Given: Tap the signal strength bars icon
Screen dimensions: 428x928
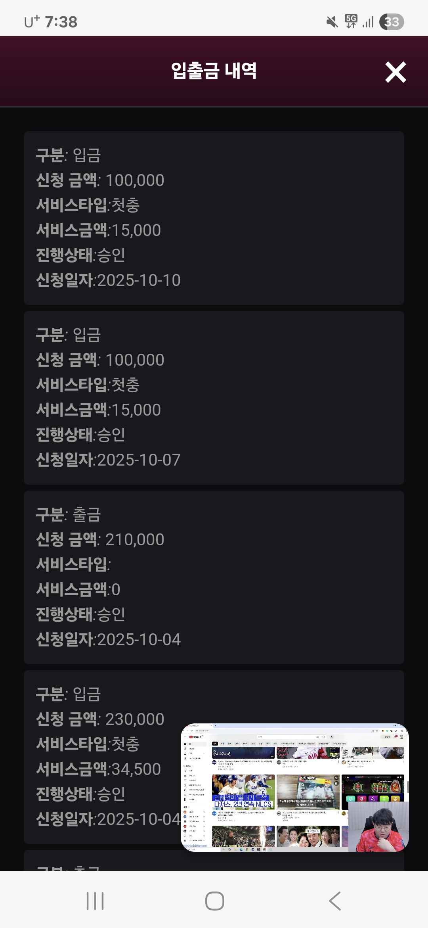Looking at the screenshot, I should tap(368, 22).
